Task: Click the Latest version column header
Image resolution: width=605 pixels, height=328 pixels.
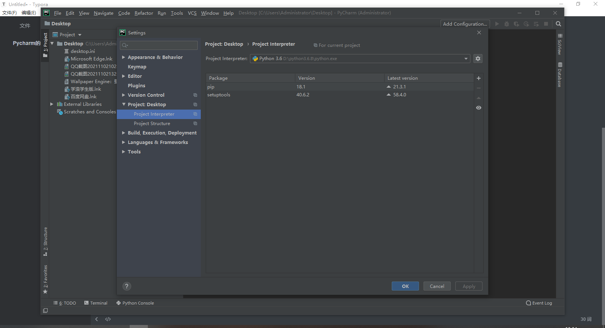Action: coord(429,78)
